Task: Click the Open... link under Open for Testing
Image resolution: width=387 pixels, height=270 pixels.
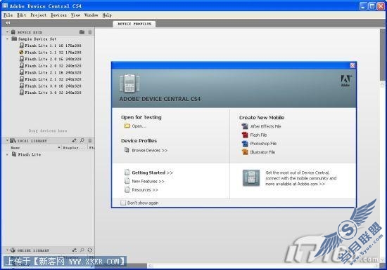Action: tap(139, 126)
